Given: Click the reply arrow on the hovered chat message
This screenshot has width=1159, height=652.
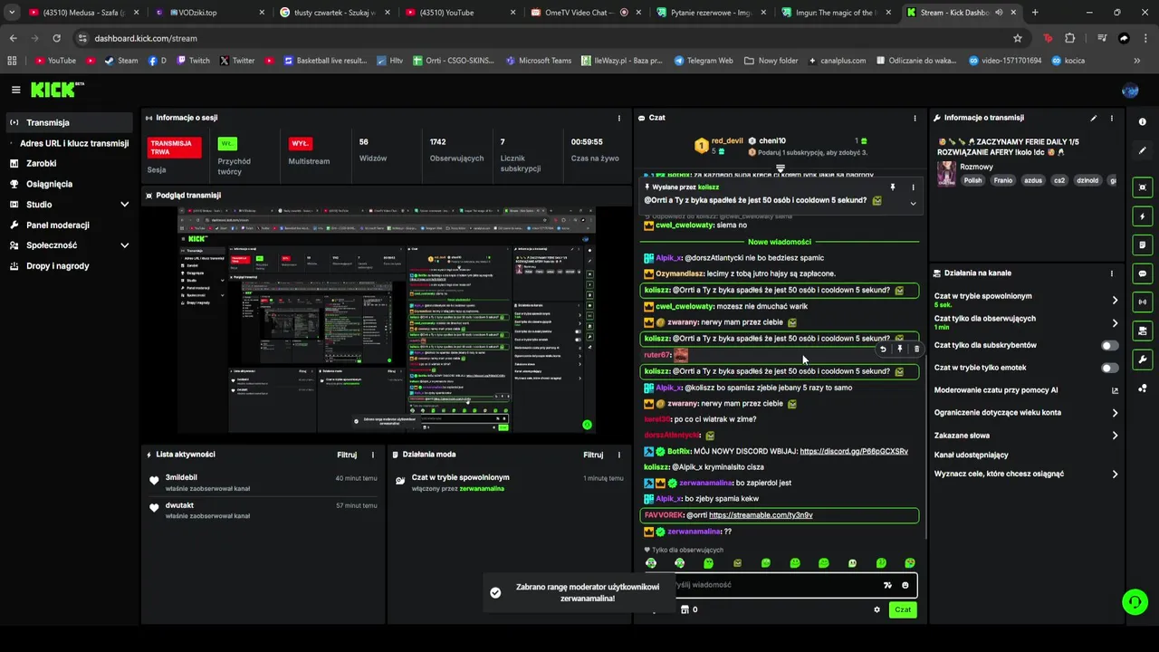Looking at the screenshot, I should tap(883, 349).
